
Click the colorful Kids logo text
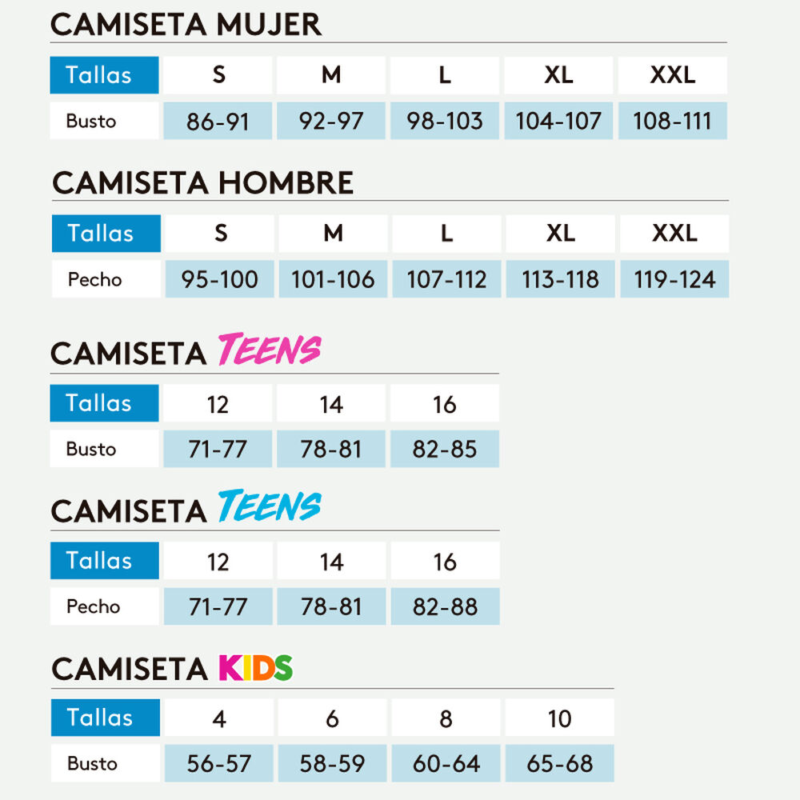click(x=256, y=668)
